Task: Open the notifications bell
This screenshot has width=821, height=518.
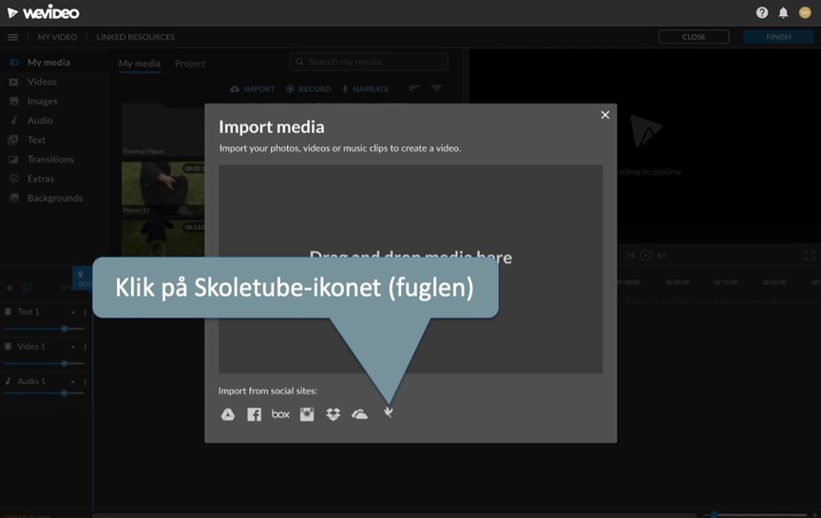Action: tap(783, 12)
